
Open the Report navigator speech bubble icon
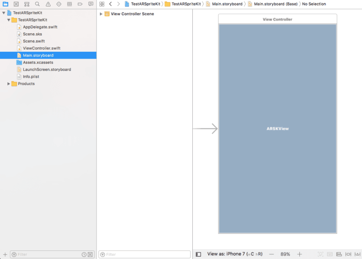(x=90, y=4)
